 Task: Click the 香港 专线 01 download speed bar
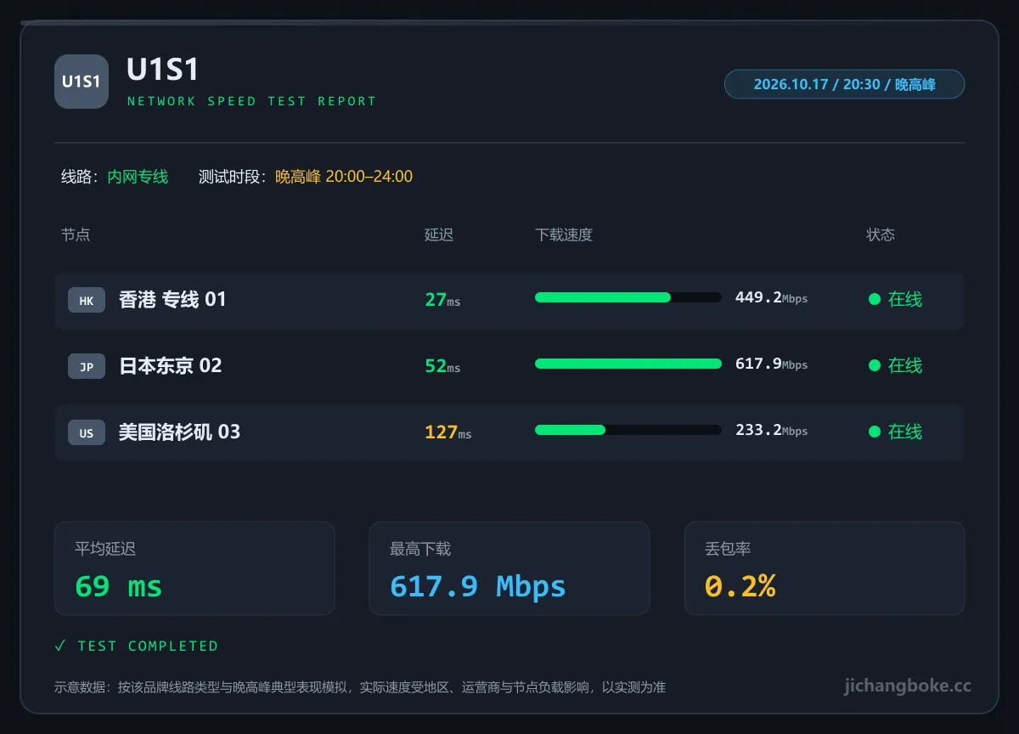pyautogui.click(x=628, y=297)
